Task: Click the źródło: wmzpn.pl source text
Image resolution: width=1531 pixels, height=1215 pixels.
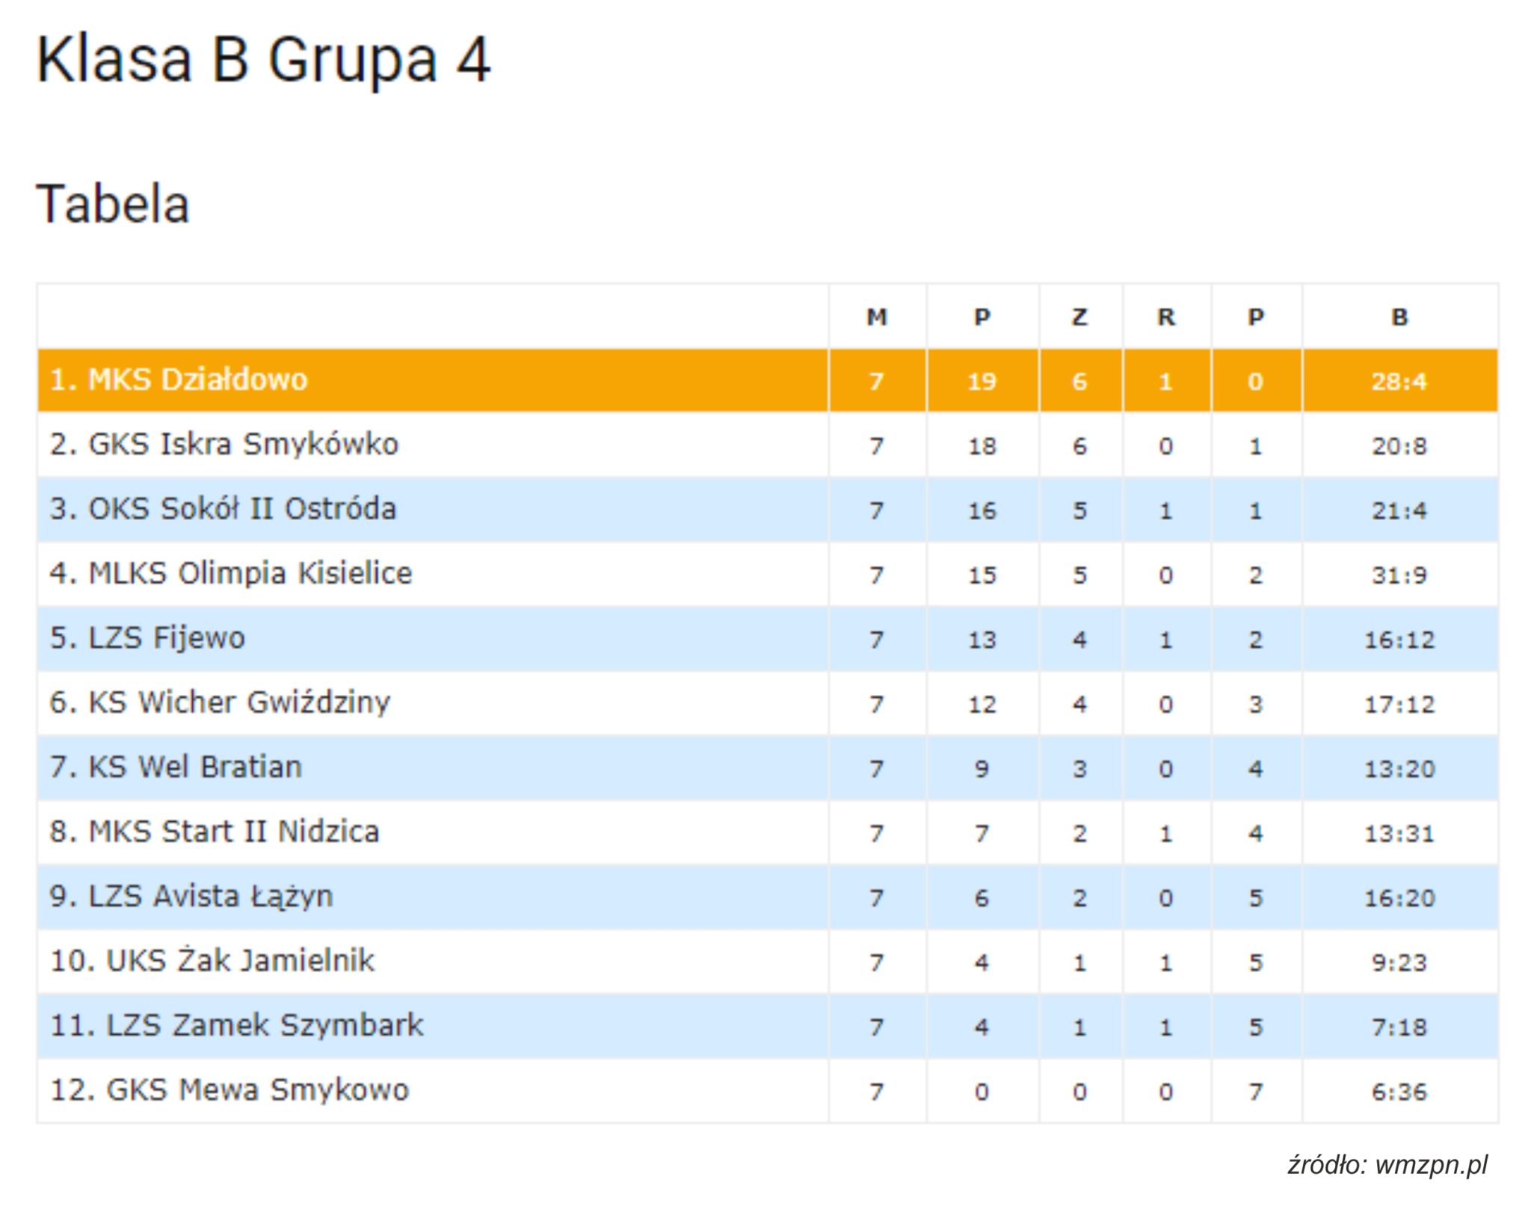Action: pyautogui.click(x=1387, y=1164)
